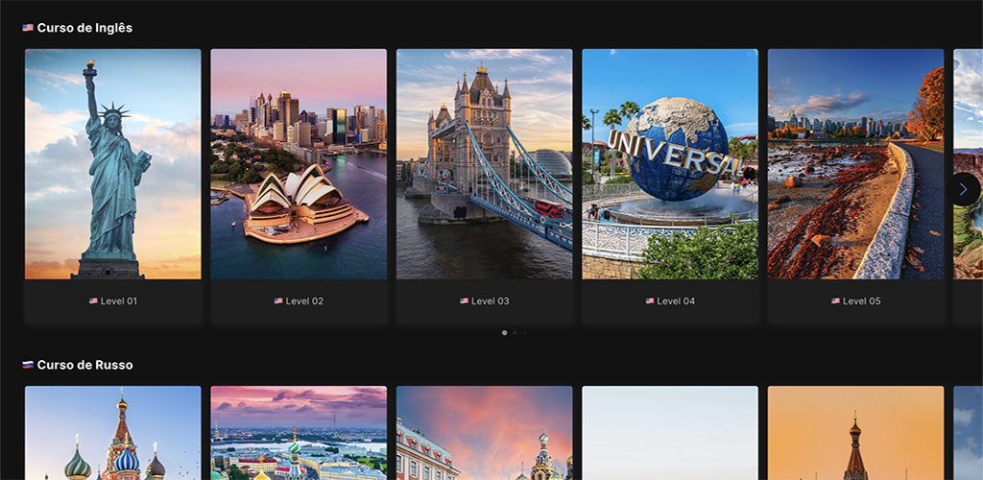
Task: Choose the autumn seawall skyline image
Action: [855, 164]
